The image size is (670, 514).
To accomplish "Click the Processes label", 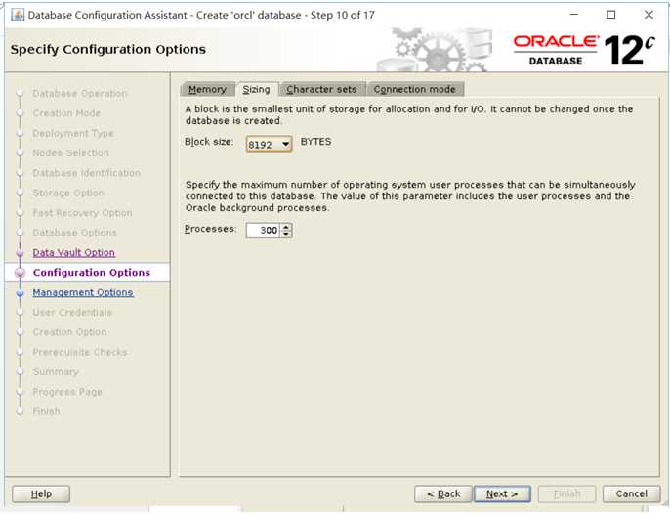I will point(210,229).
